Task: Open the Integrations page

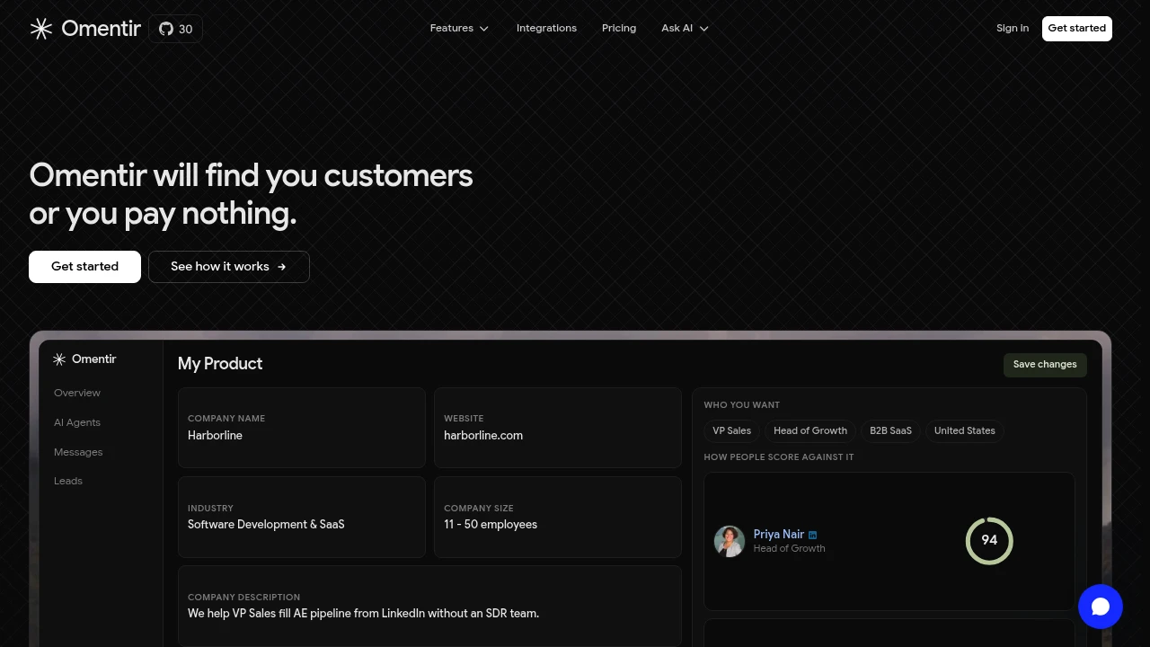Action: [546, 29]
